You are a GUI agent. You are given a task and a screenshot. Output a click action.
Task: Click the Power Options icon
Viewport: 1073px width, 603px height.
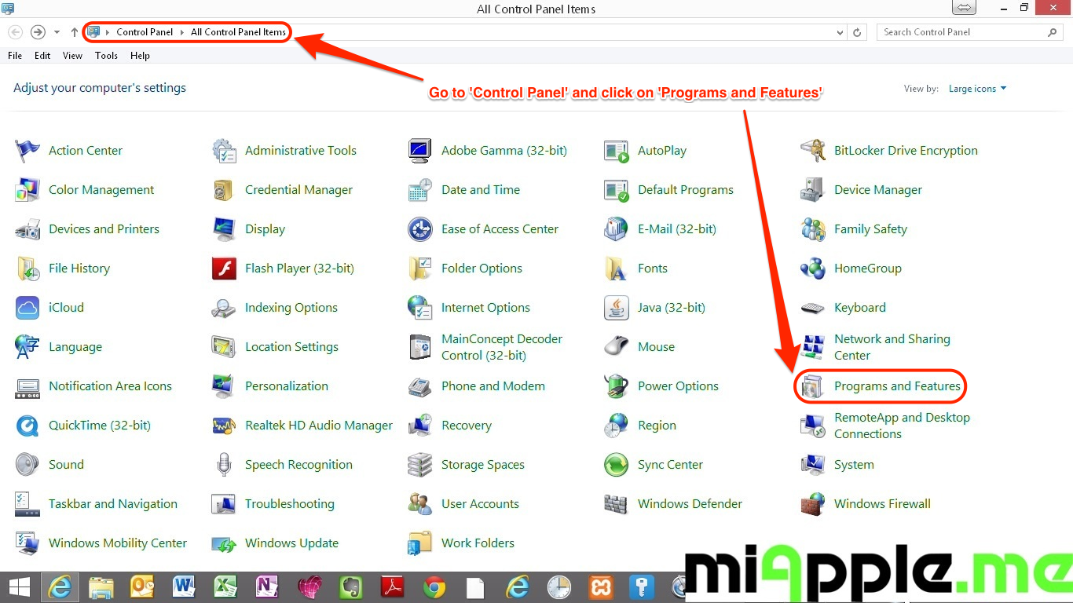coord(617,386)
